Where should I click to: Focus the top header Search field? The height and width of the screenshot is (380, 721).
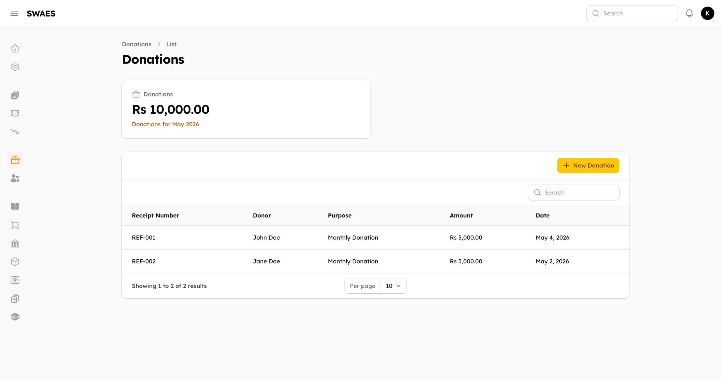coord(632,13)
